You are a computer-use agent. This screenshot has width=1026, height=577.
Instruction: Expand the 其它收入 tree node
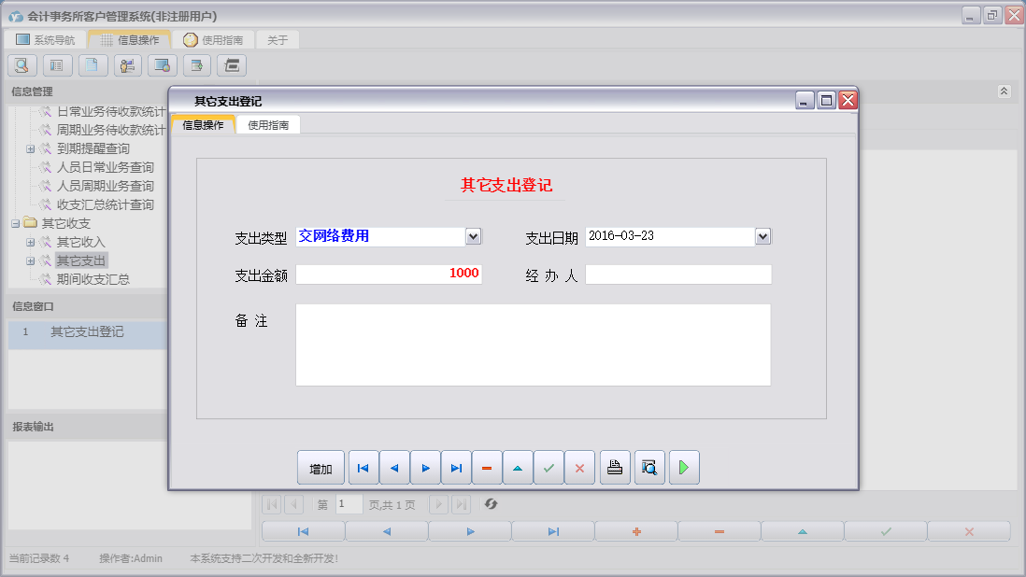click(29, 241)
